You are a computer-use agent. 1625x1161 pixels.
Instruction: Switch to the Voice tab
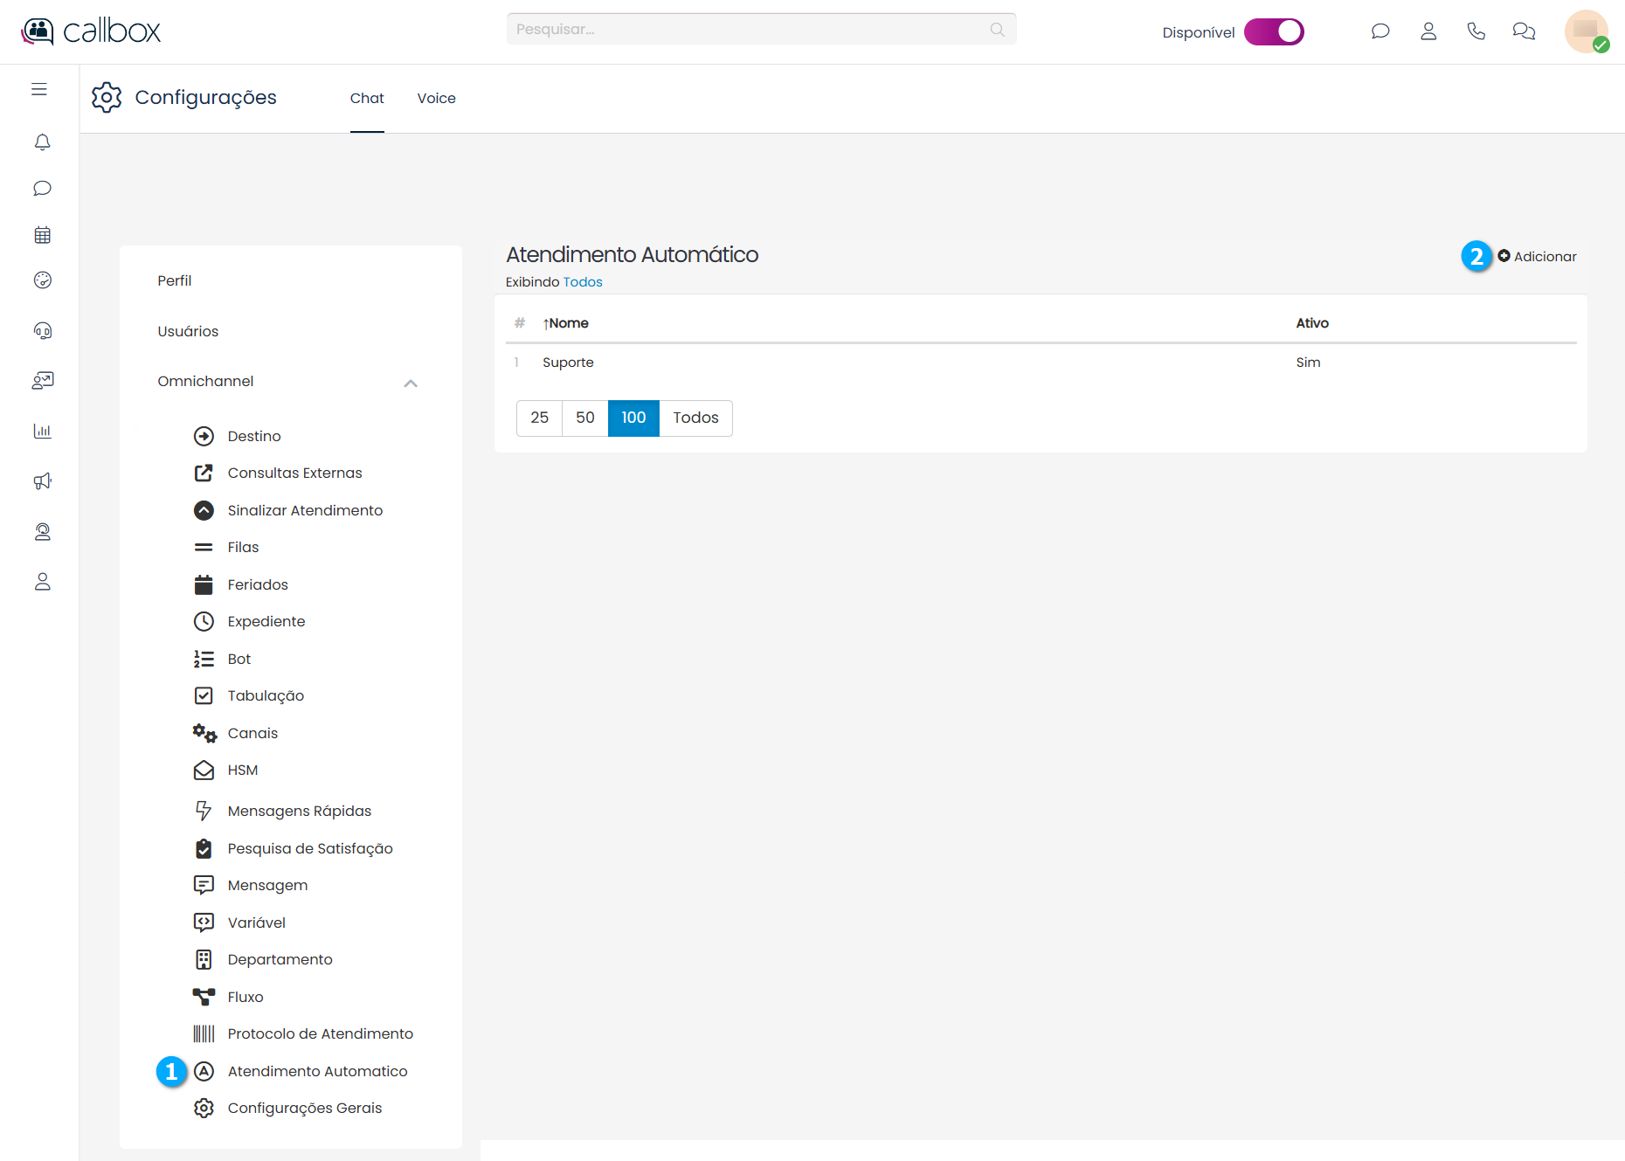pos(436,98)
